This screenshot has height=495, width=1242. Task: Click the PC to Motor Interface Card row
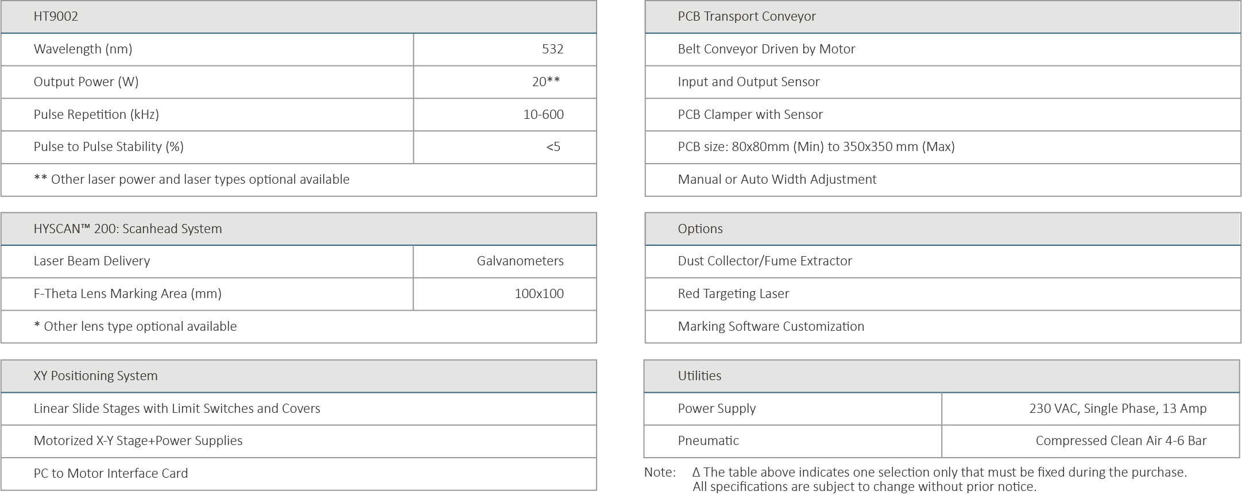[111, 474]
